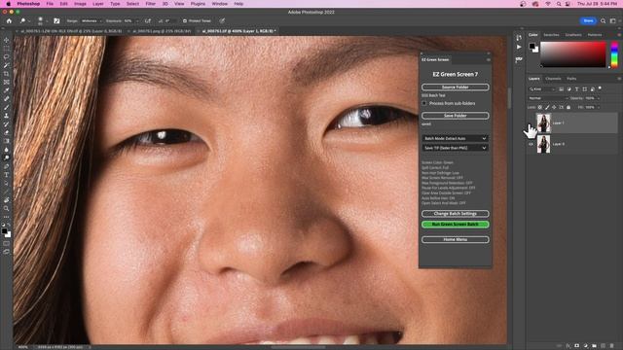
Task: Select the Layer 0 thumbnail
Action: tap(543, 144)
